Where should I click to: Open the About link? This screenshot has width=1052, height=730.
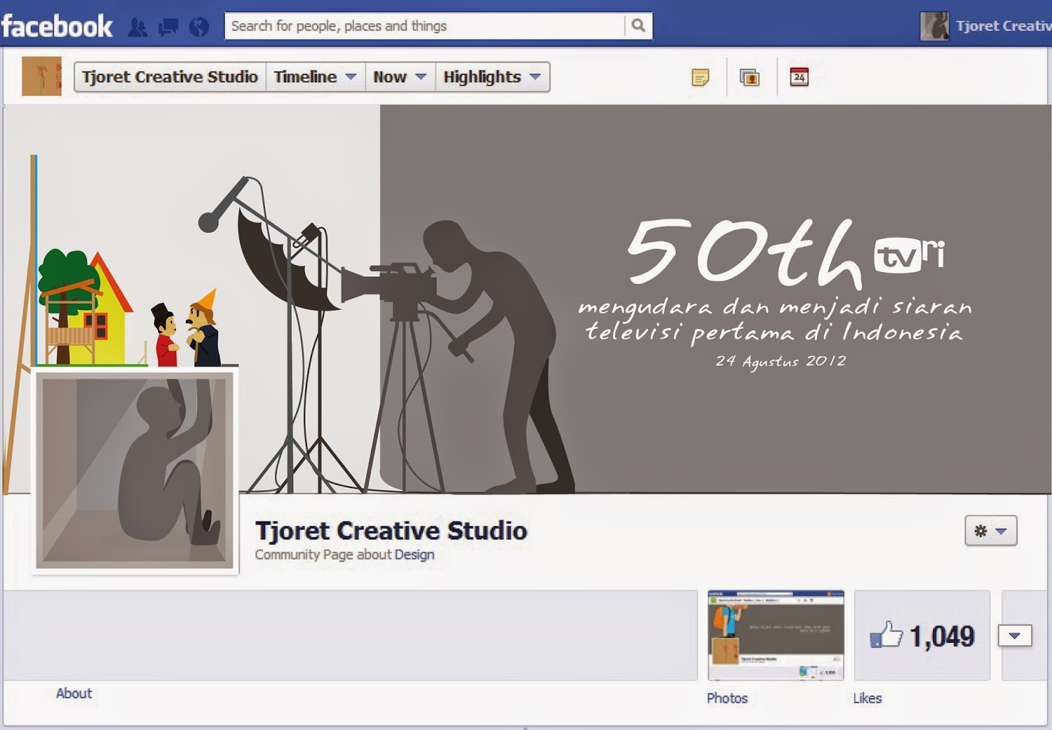[x=74, y=693]
